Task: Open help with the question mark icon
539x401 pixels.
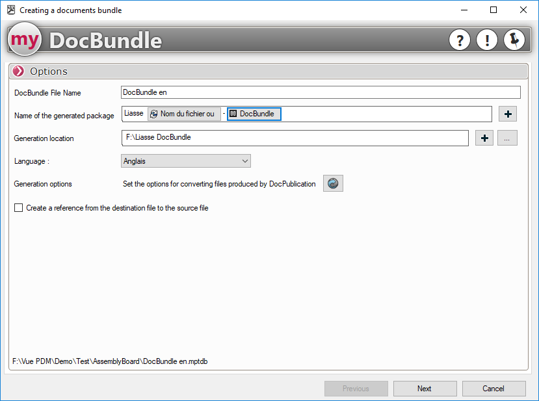Action: (x=460, y=40)
